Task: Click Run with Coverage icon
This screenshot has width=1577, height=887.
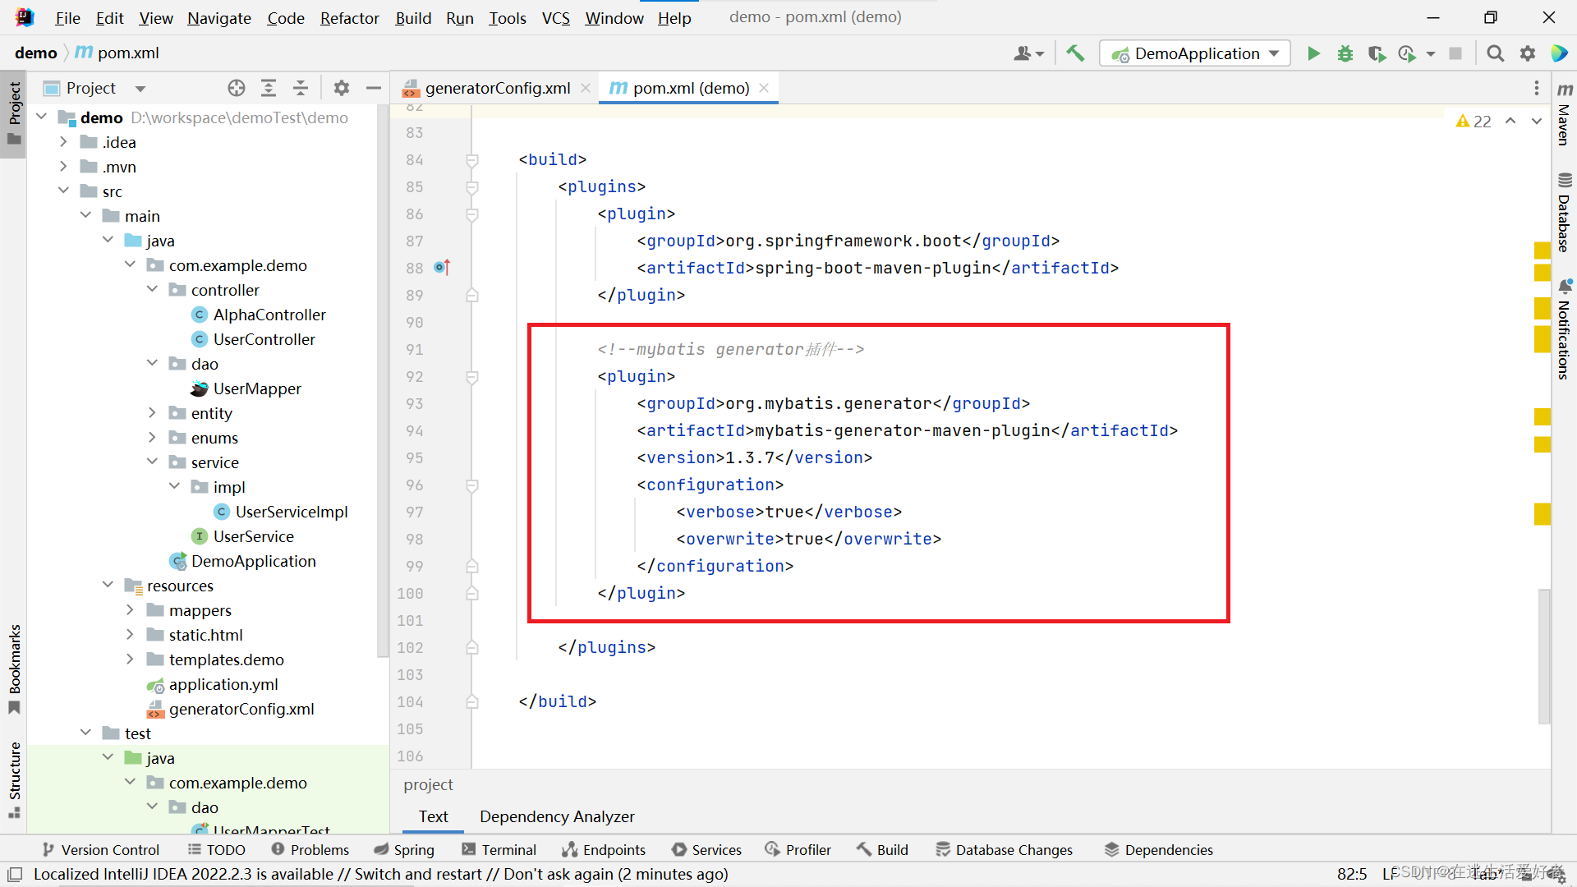Action: point(1377,54)
